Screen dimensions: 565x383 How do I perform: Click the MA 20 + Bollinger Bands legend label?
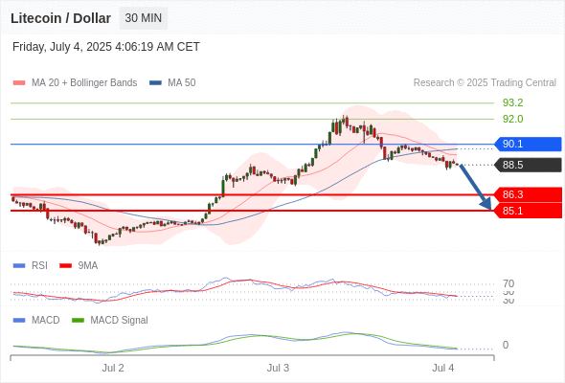point(84,83)
